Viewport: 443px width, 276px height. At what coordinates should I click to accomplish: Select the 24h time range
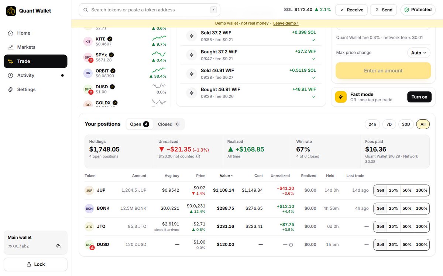pyautogui.click(x=372, y=124)
